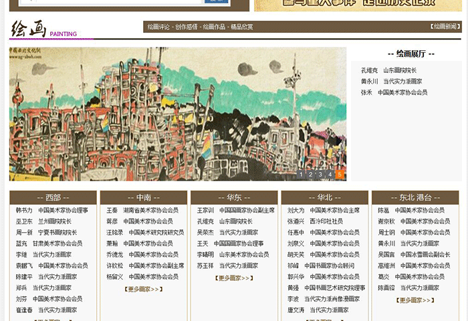Open artist 张禾 in the 绘画展厅 list
468x321 pixels.
pos(366,93)
